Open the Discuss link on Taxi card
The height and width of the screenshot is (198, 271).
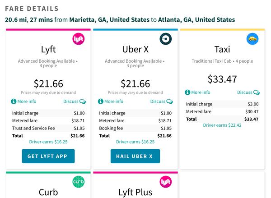[x=245, y=92]
